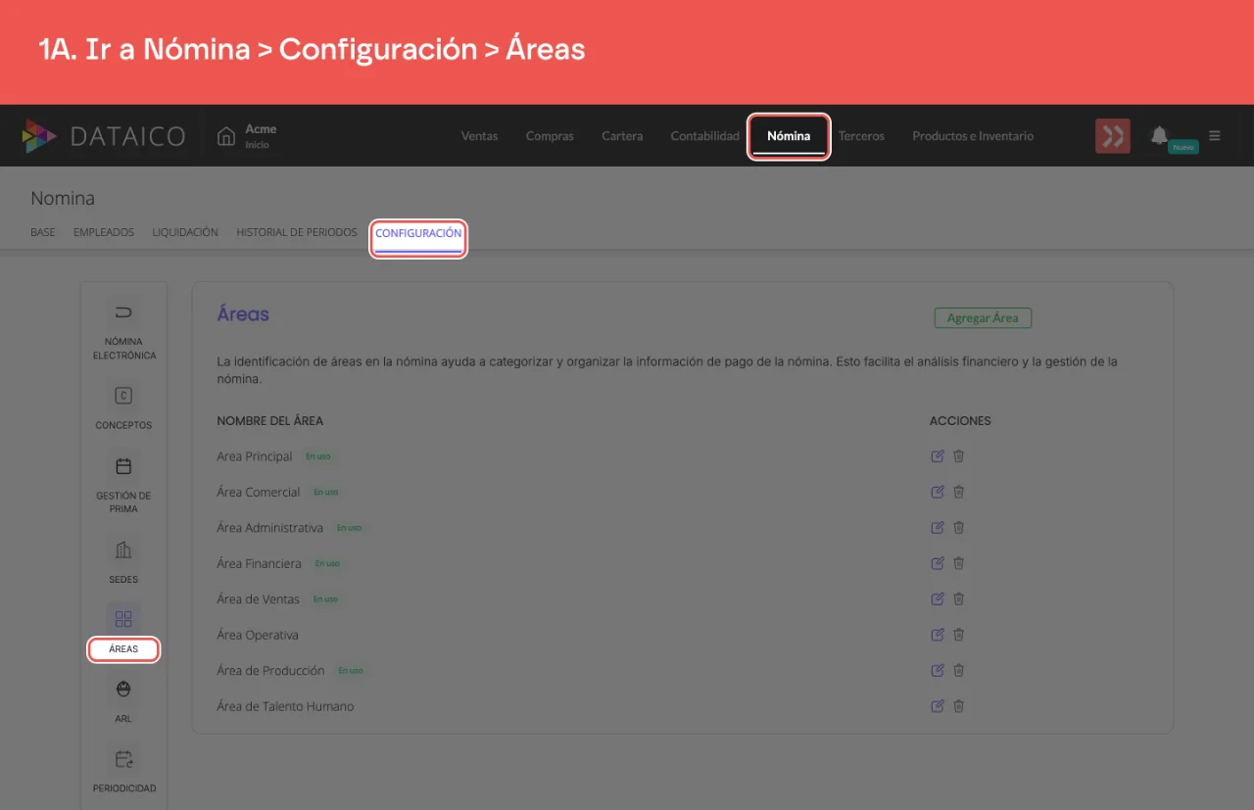Image resolution: width=1254 pixels, height=810 pixels.
Task: Open the hamburger menu in top bar
Action: 1215,135
